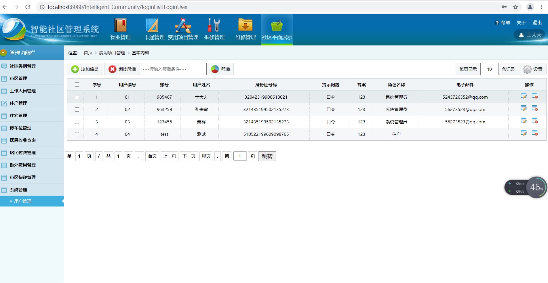548x283 pixels.
Task: Click delete icon for user 测试
Action: click(x=535, y=133)
